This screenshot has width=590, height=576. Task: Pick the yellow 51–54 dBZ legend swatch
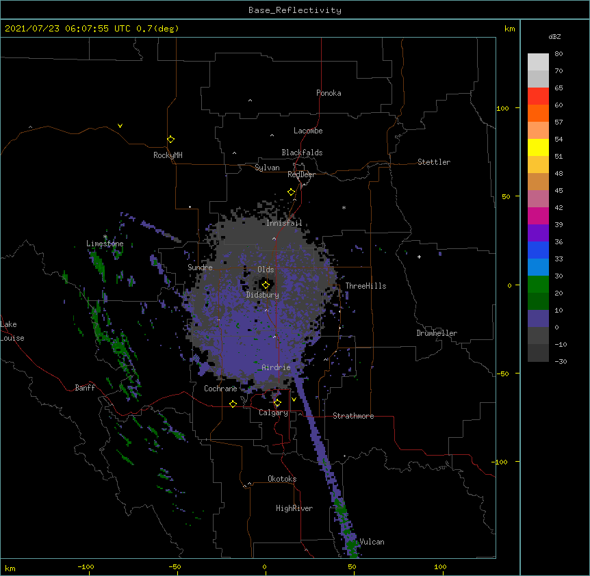coord(538,148)
